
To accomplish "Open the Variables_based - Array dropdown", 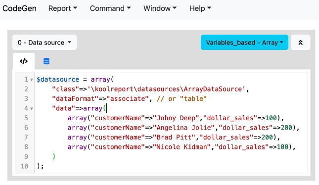I will [244, 43].
